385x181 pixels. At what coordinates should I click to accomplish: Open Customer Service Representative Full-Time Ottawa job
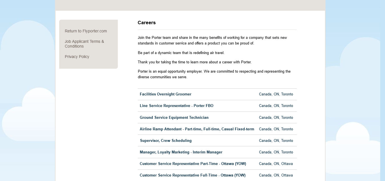point(193,175)
